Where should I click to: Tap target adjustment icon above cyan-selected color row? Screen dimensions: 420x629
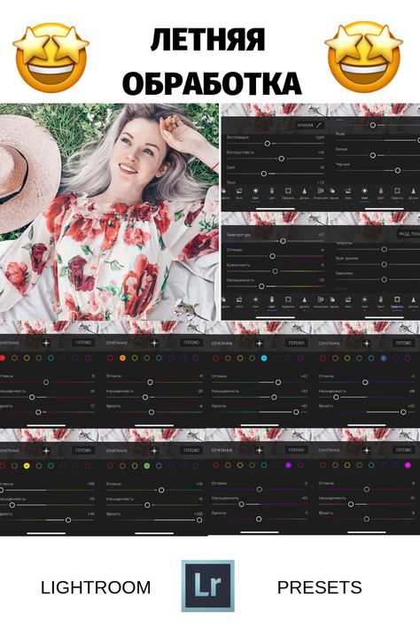pos(260,343)
